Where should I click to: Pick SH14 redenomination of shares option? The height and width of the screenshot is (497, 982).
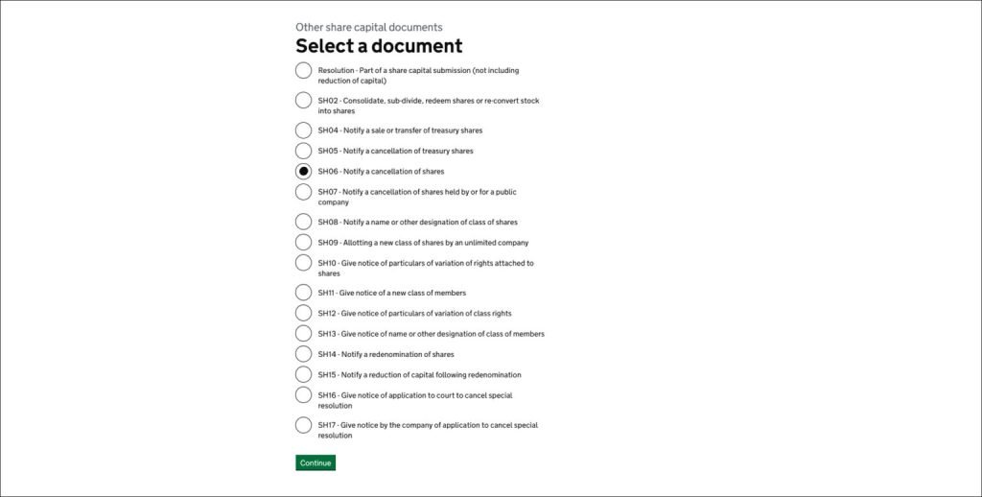pyautogui.click(x=303, y=354)
